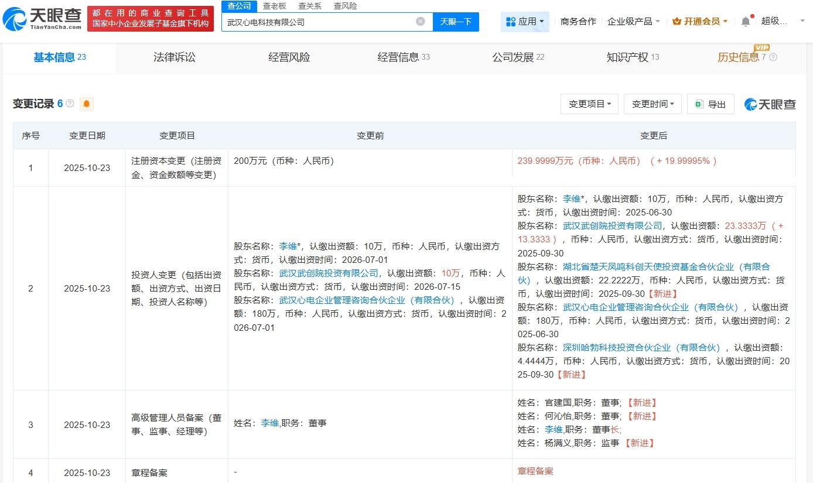This screenshot has width=813, height=483.
Task: Select the 查老板 search category
Action: pos(275,6)
